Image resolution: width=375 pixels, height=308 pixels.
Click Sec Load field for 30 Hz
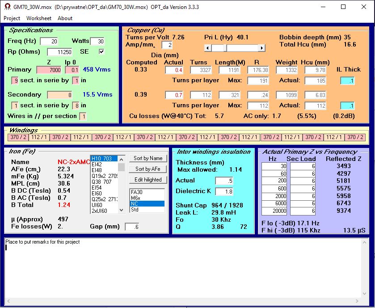tap(303, 166)
